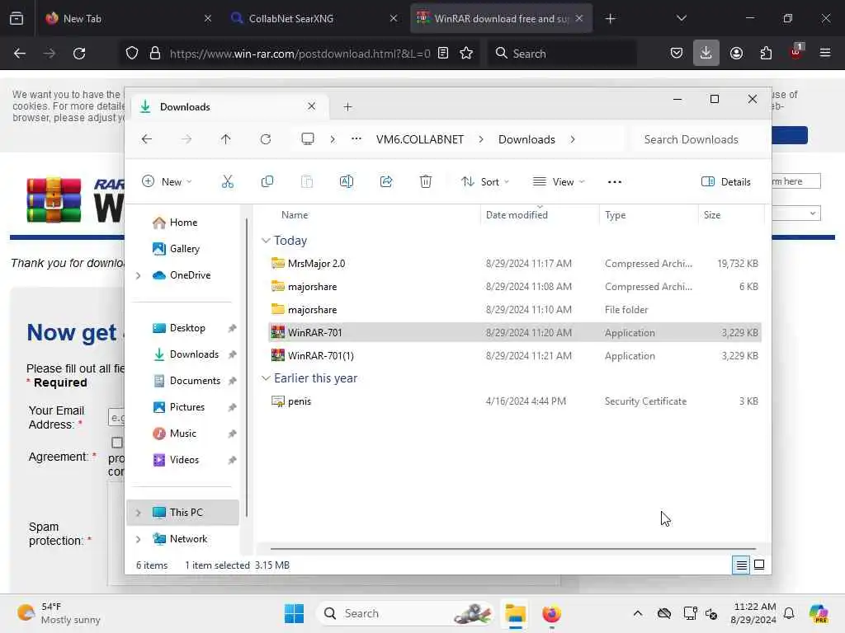
Task: Click the Share icon in Explorer toolbar
Action: coord(386,182)
